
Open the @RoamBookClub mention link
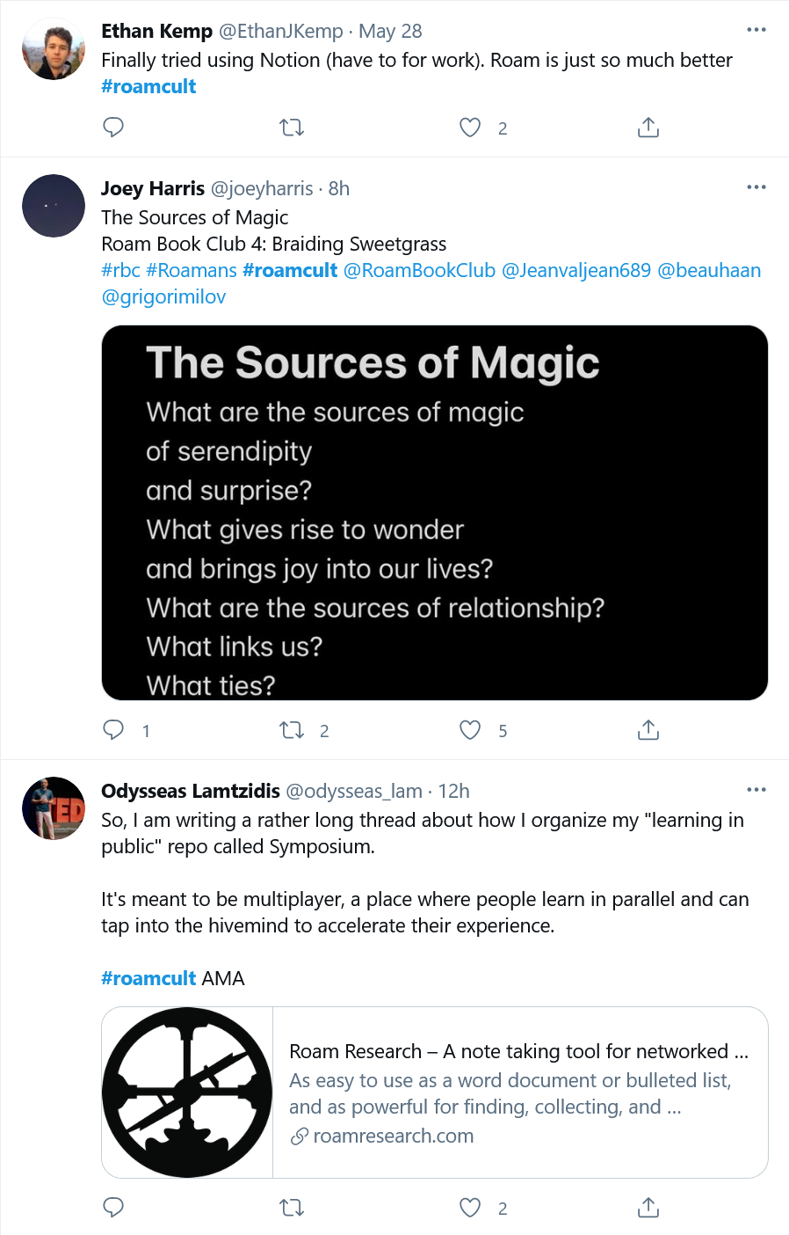[x=419, y=270]
